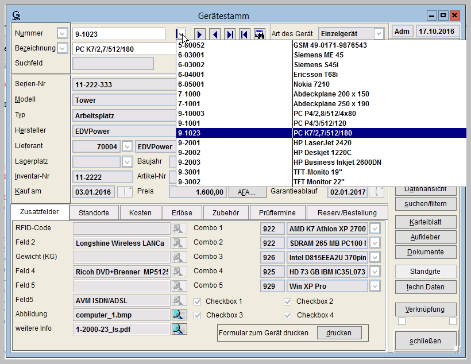Open calendar picker next to Kauf am date
471x364 pixels.
click(x=125, y=192)
